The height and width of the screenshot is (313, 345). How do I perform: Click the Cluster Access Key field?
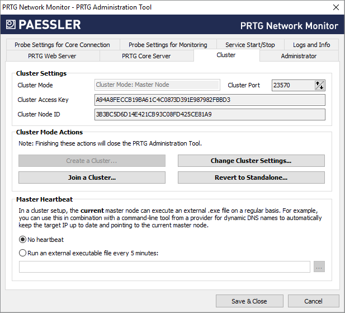(x=210, y=100)
